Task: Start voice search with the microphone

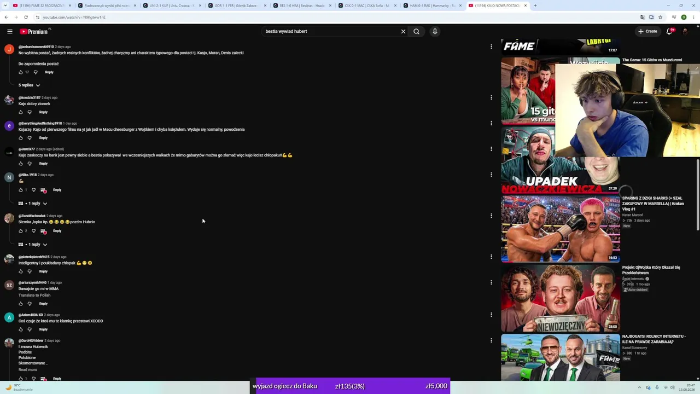Action: (x=435, y=31)
